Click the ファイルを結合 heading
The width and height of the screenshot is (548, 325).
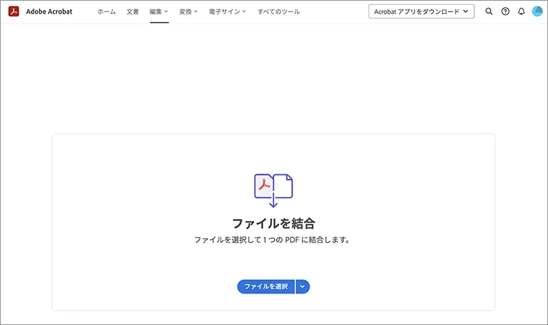[x=273, y=223]
